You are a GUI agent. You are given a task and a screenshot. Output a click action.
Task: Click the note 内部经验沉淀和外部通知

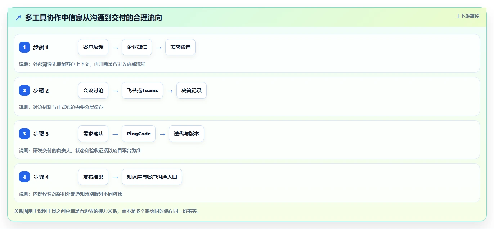coord(71,194)
